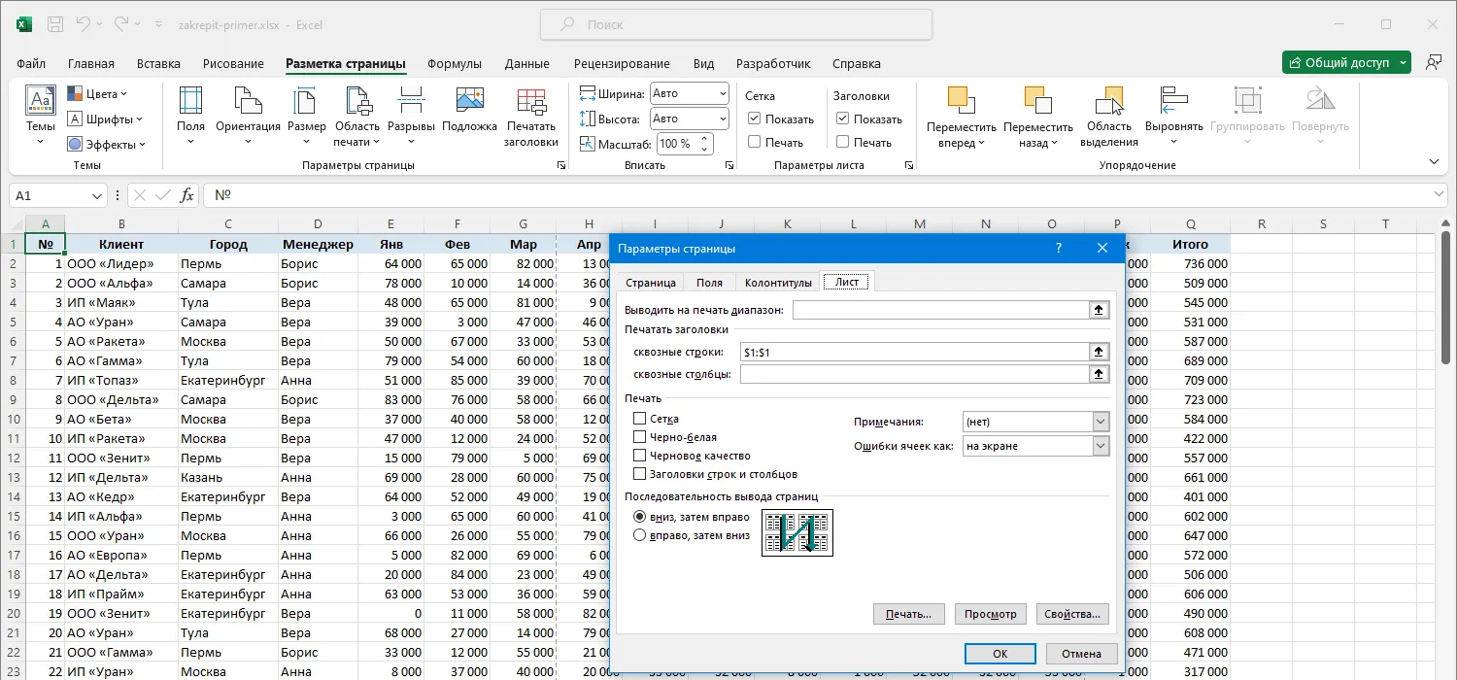Open the Формулы ribbon tab

coord(455,64)
